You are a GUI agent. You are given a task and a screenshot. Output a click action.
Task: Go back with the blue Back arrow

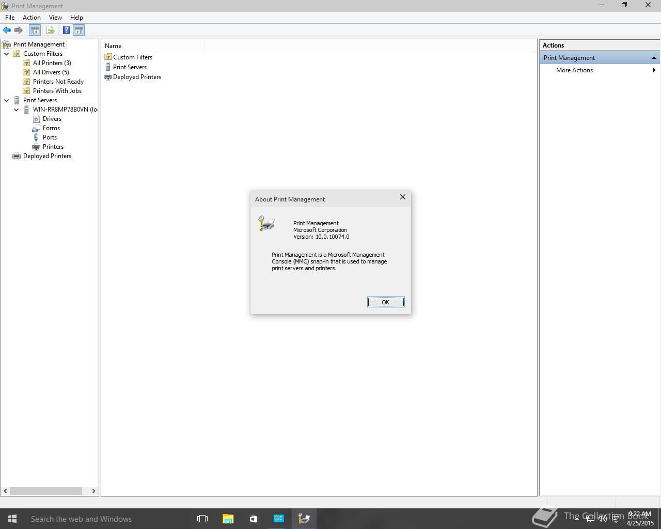click(7, 30)
